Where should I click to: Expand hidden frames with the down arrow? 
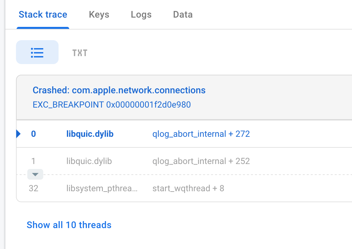[x=35, y=174]
